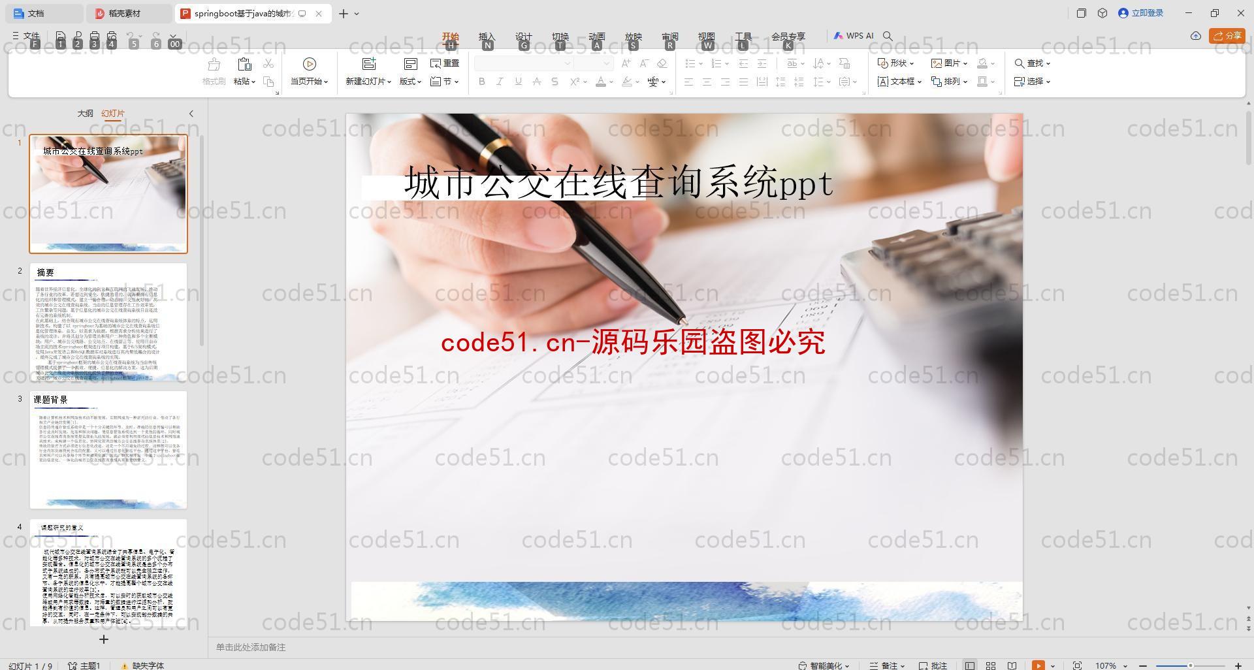Viewport: 1254px width, 670px height.
Task: Click the increase indent icon
Action: 762,63
